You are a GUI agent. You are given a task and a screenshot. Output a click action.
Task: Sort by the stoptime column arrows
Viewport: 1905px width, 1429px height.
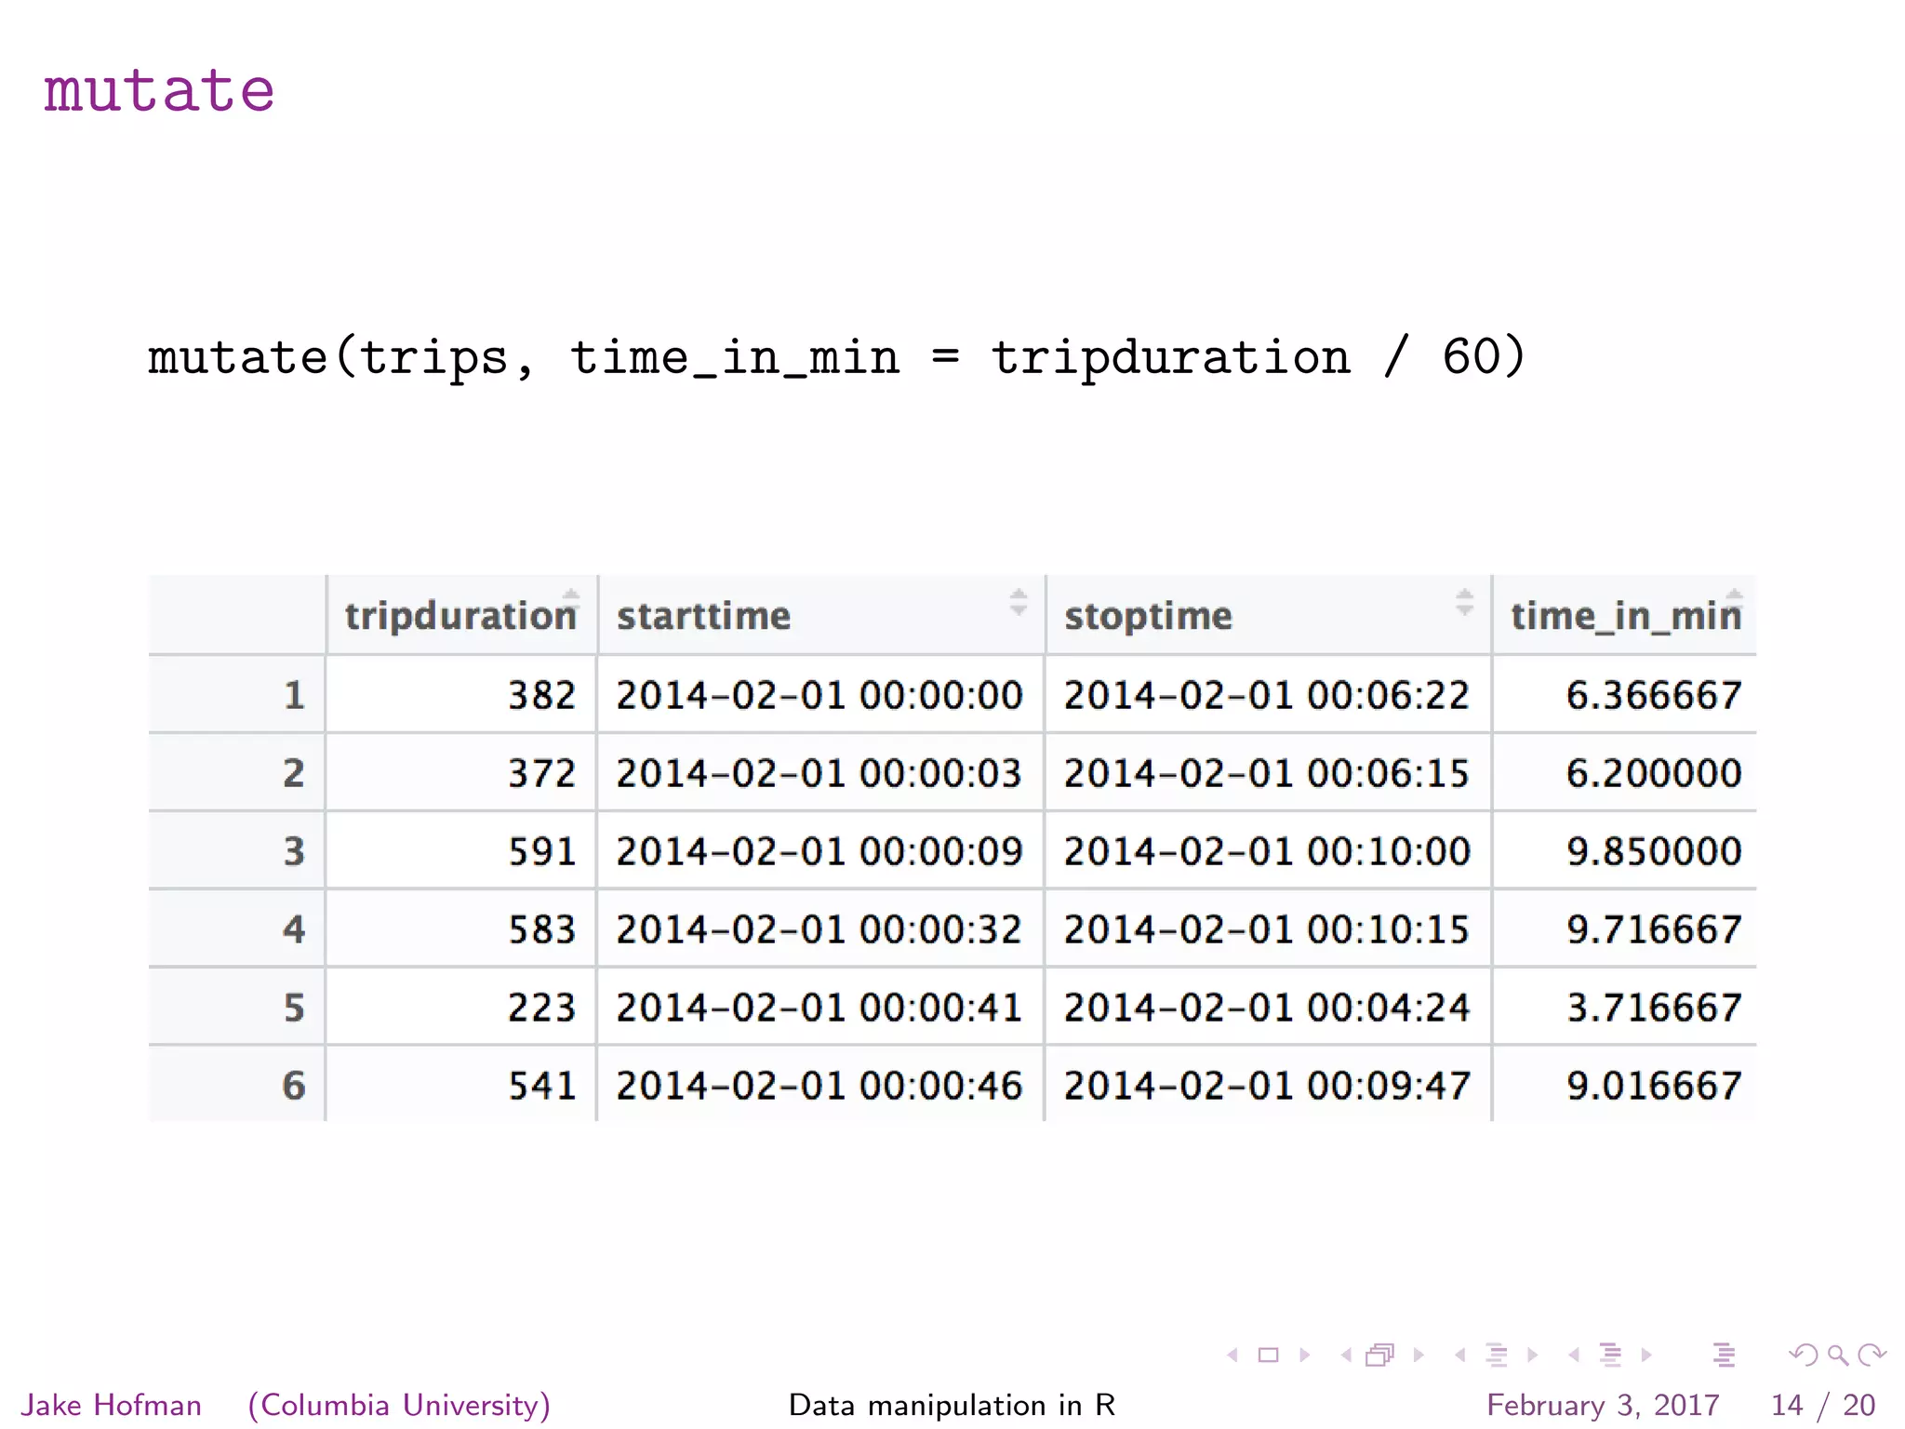point(1464,601)
